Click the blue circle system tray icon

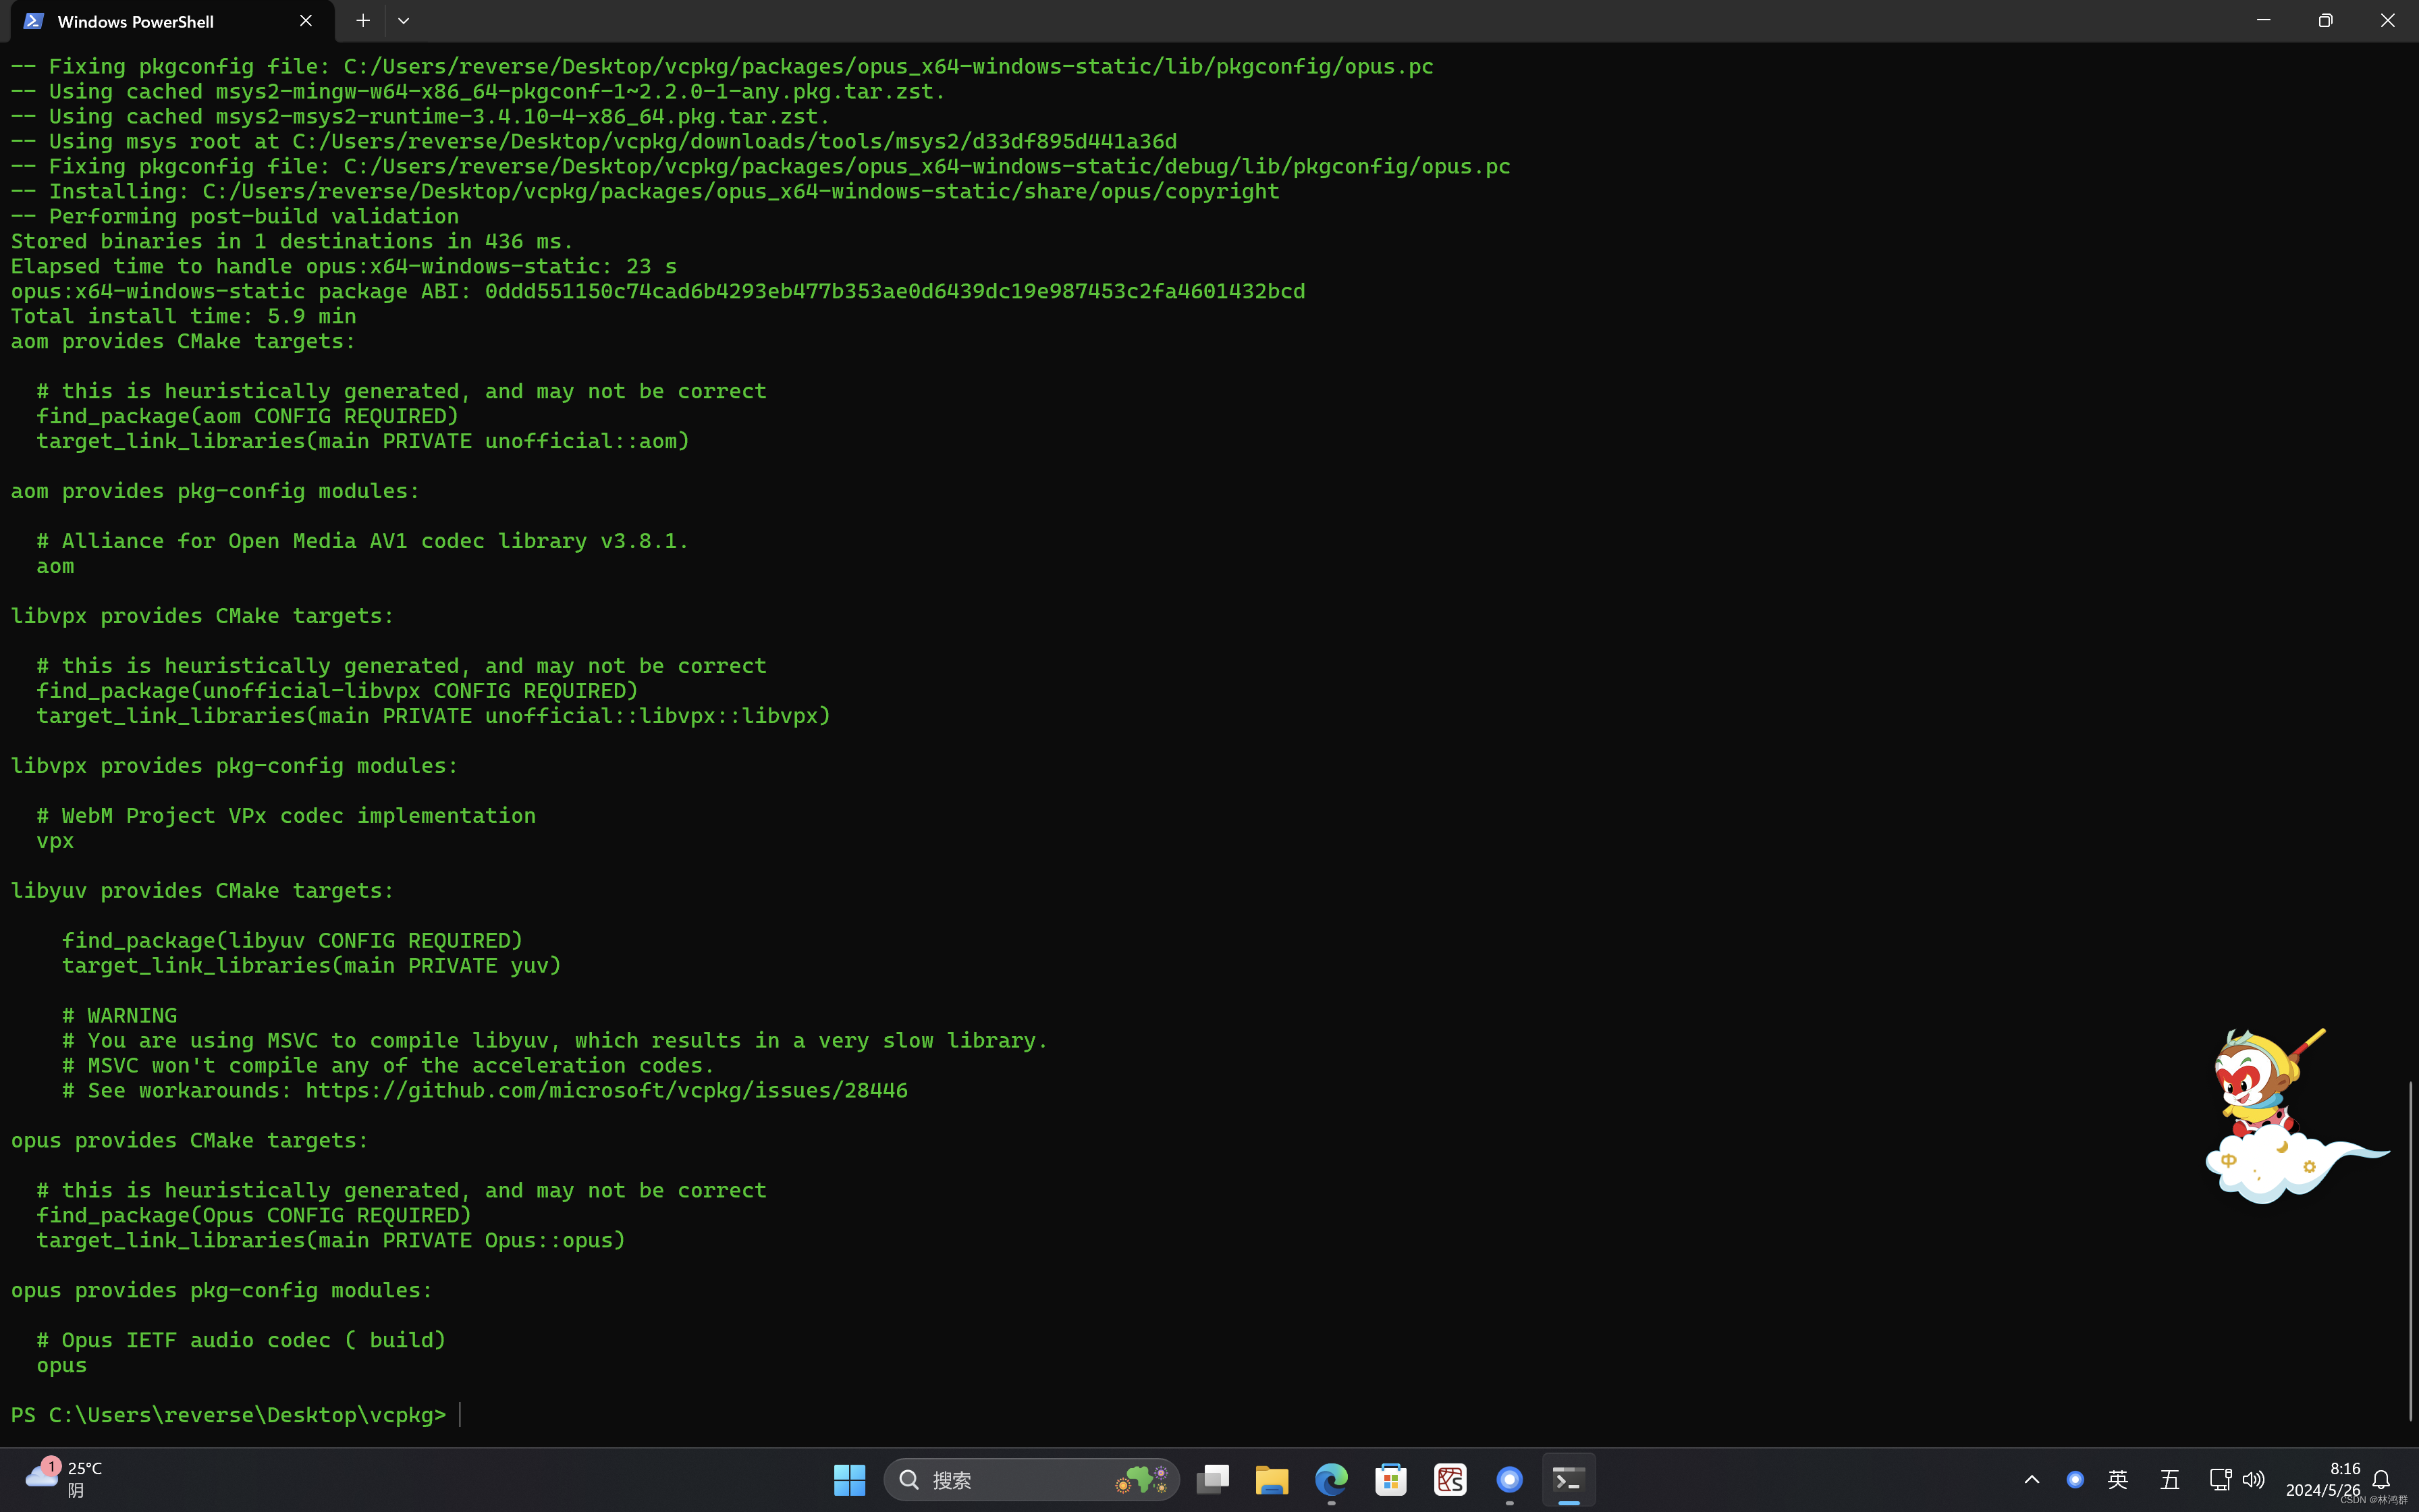click(x=2075, y=1480)
